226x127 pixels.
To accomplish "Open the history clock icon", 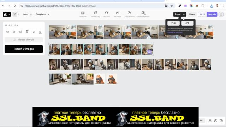I will click(215, 121).
